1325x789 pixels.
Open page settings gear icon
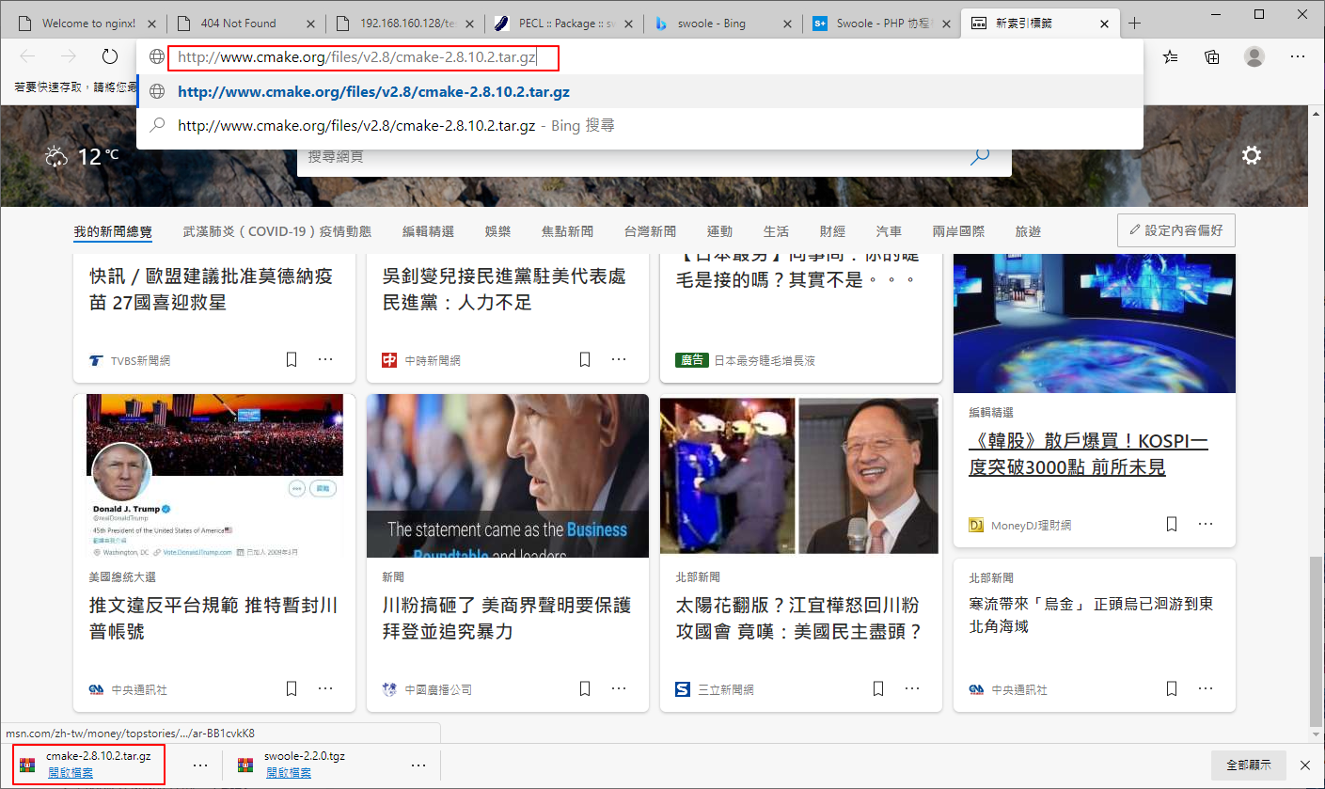click(x=1252, y=155)
